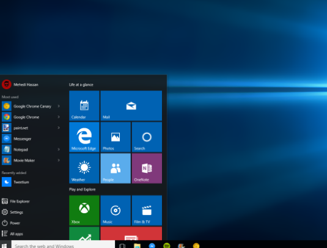Open recently added Tweetium app

tap(31, 182)
